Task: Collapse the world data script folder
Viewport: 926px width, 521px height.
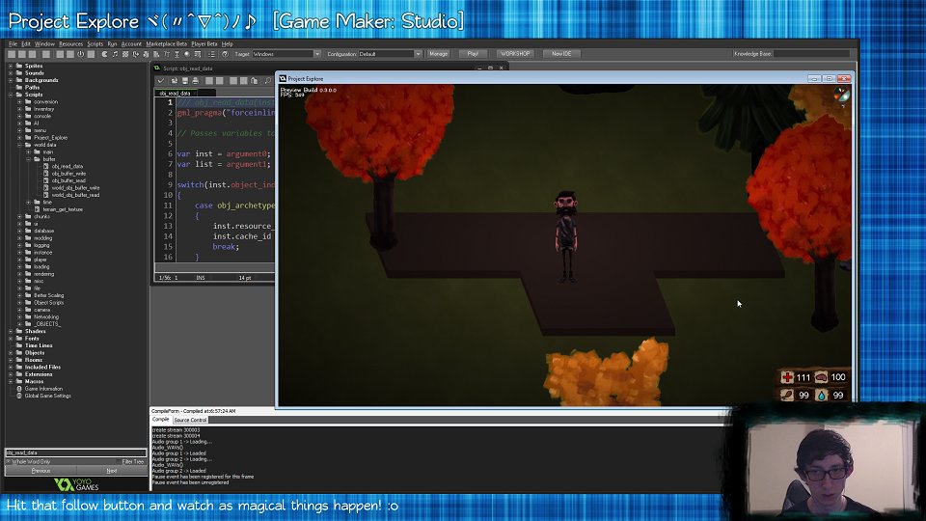Action: coord(19,145)
